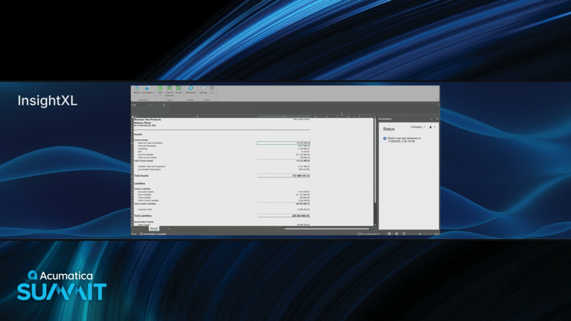Click the Help icon in the System group
This screenshot has height=321, width=571.
pos(212,89)
